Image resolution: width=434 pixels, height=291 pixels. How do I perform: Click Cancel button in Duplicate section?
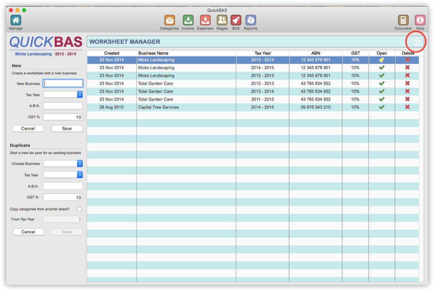coord(28,232)
